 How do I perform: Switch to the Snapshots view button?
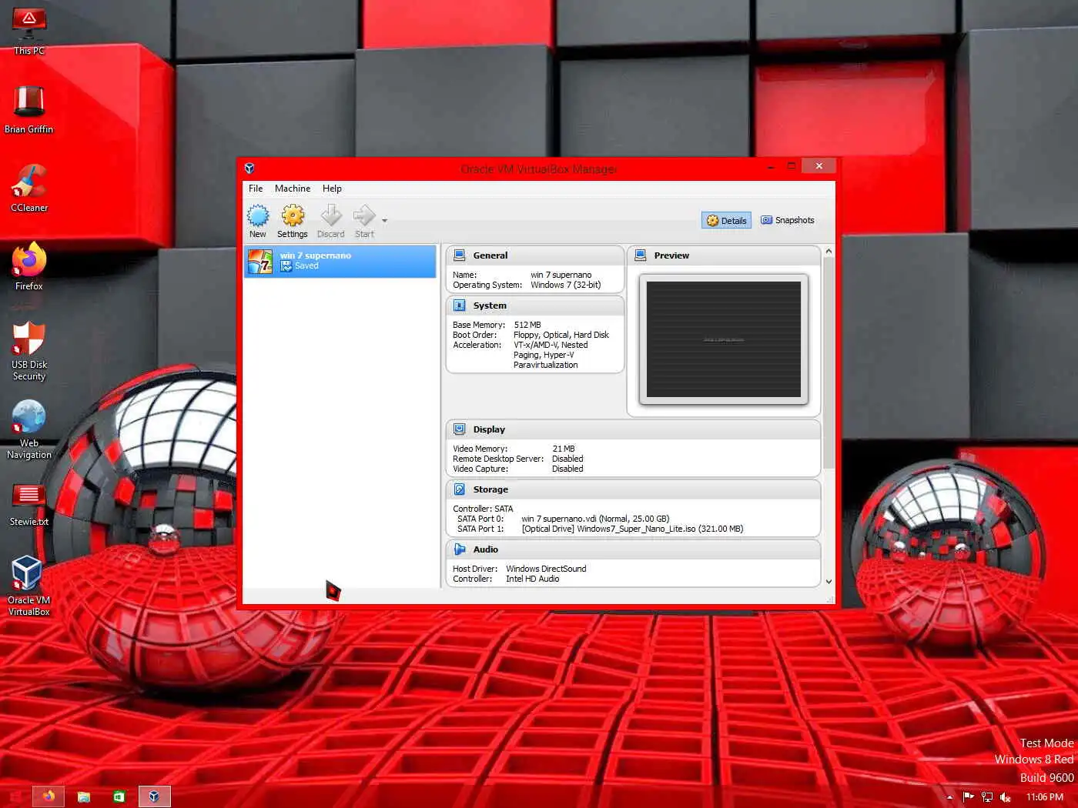[x=788, y=220]
